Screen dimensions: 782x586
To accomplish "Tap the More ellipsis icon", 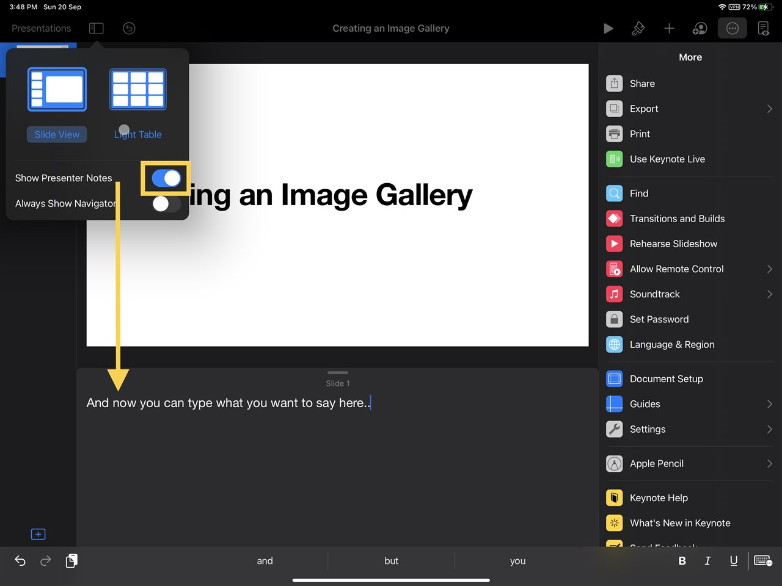I will point(733,28).
